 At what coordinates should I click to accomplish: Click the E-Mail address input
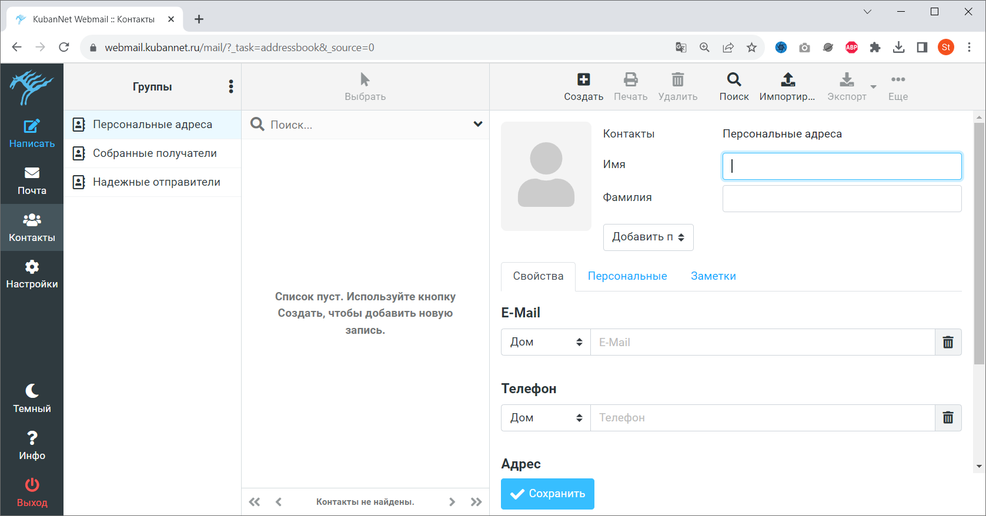tap(763, 342)
